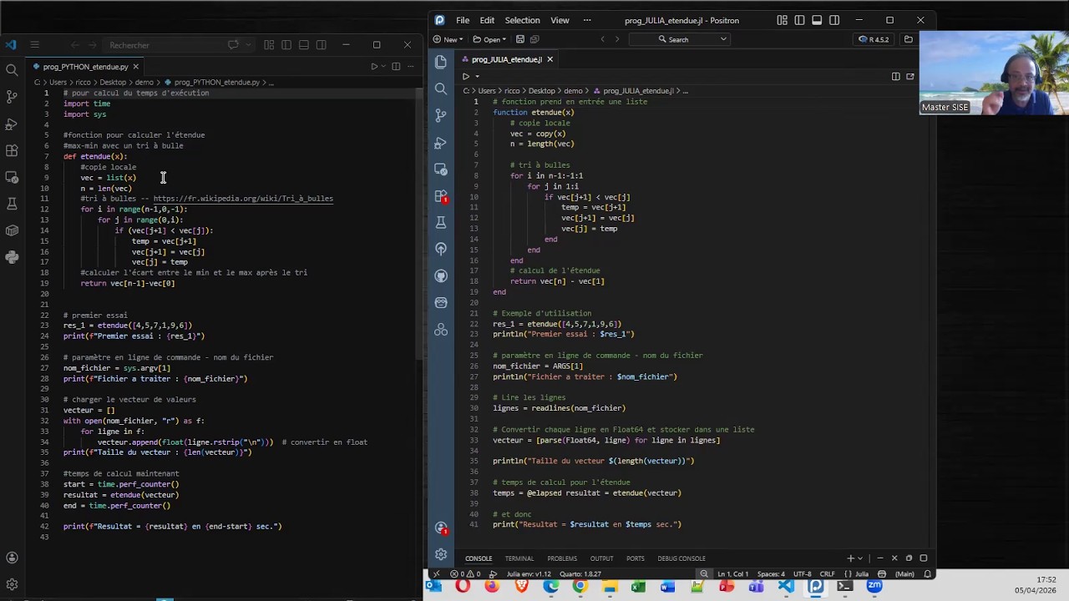Open the Selection menu in Positron
The image size is (1069, 601).
click(x=522, y=20)
